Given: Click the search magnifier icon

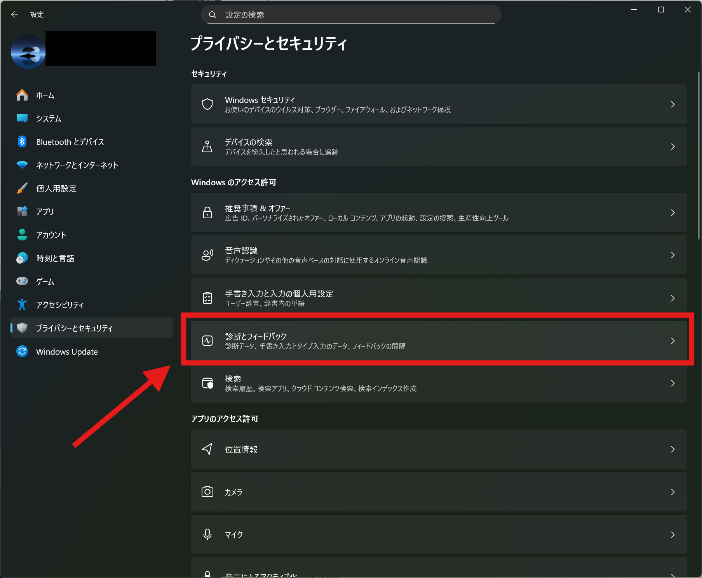Looking at the screenshot, I should pos(213,15).
